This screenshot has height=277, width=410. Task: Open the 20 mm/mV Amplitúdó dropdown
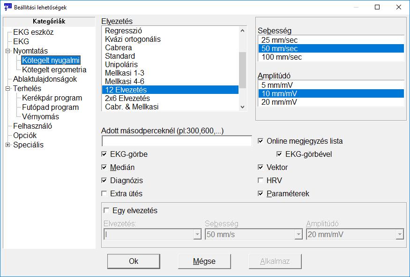355,234
